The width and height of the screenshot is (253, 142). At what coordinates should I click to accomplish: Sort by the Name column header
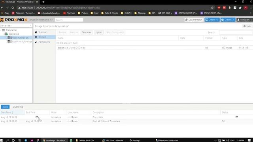point(117,38)
